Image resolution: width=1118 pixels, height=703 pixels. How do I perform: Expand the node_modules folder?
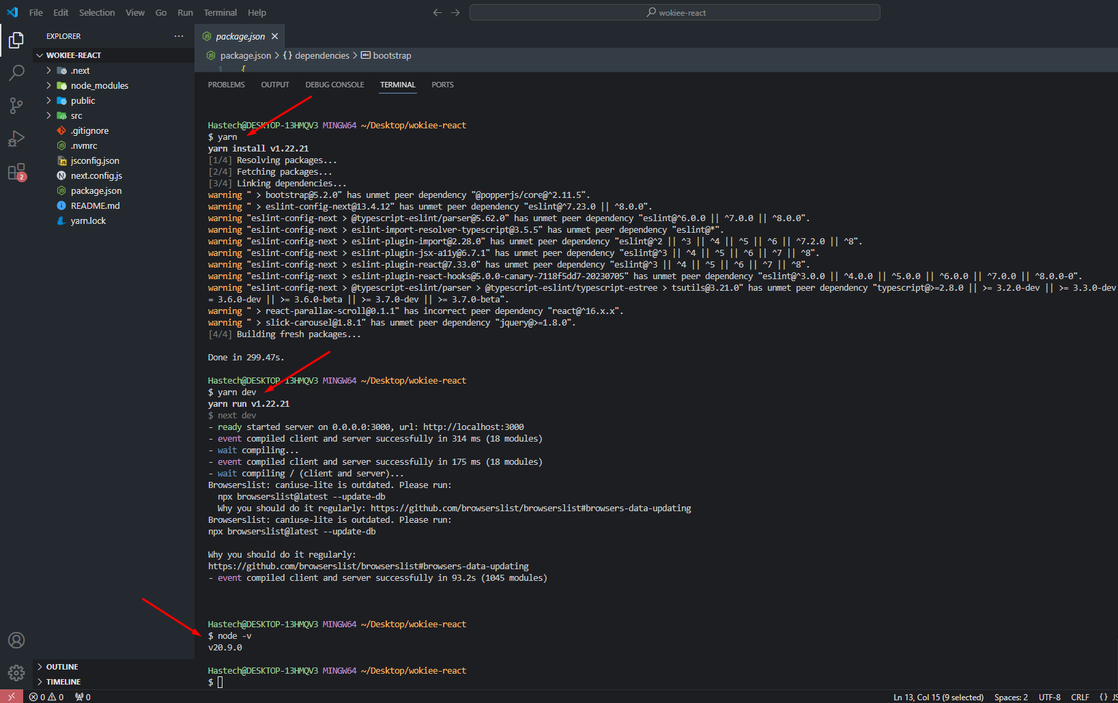tap(113, 85)
